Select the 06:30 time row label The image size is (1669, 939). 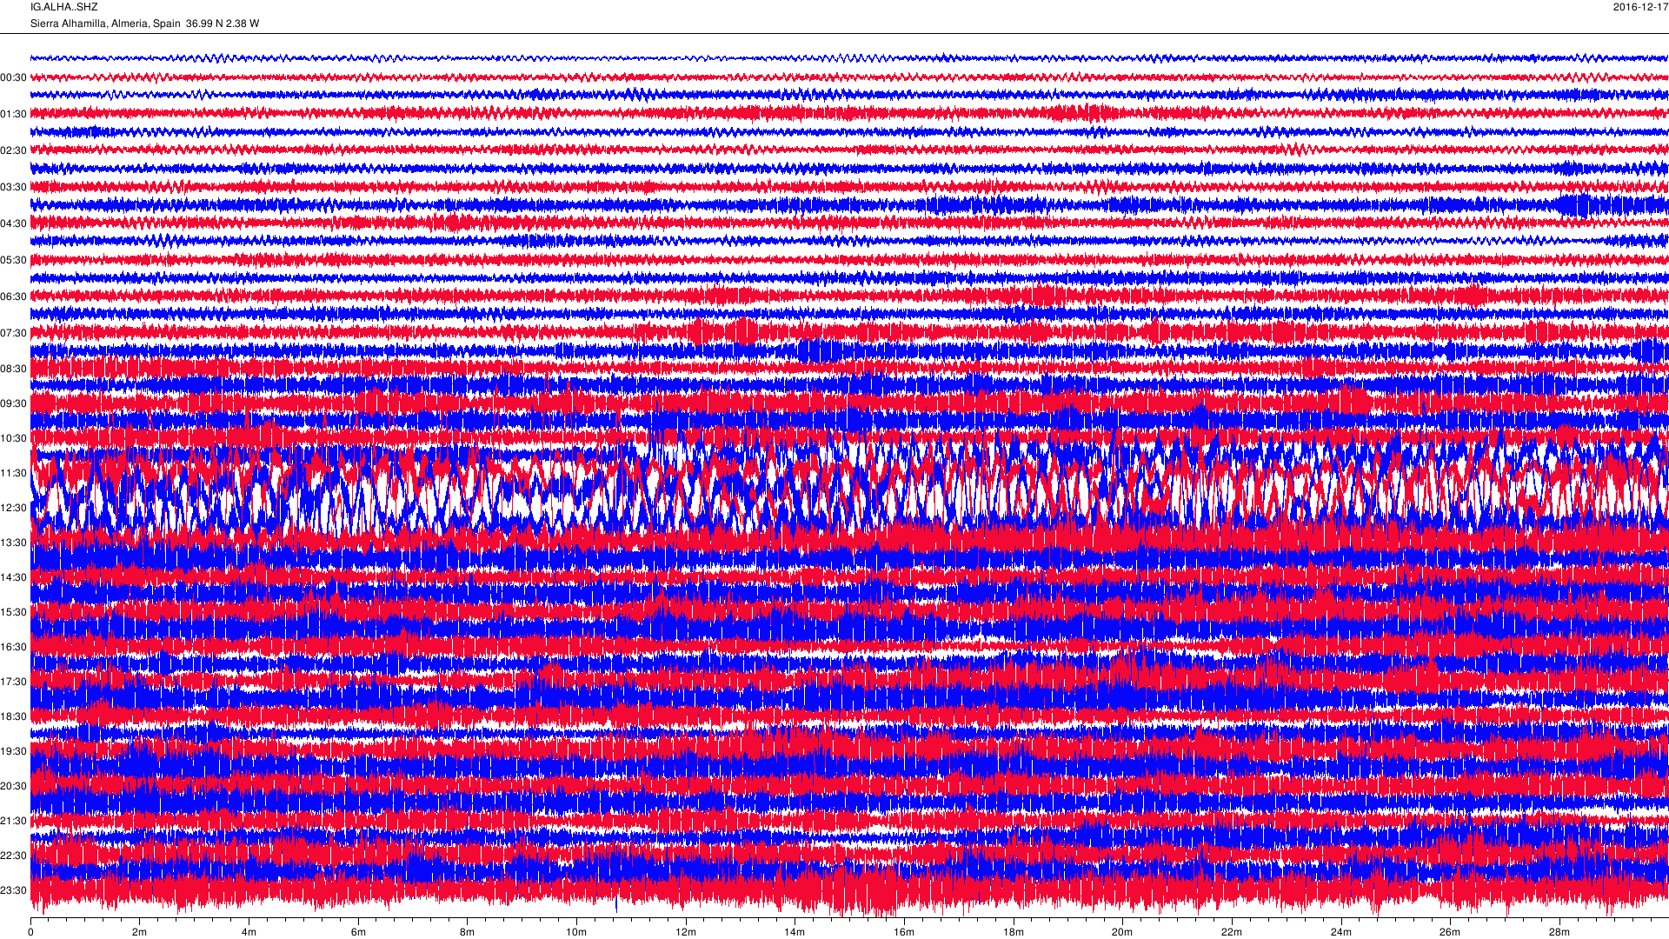[x=14, y=296]
